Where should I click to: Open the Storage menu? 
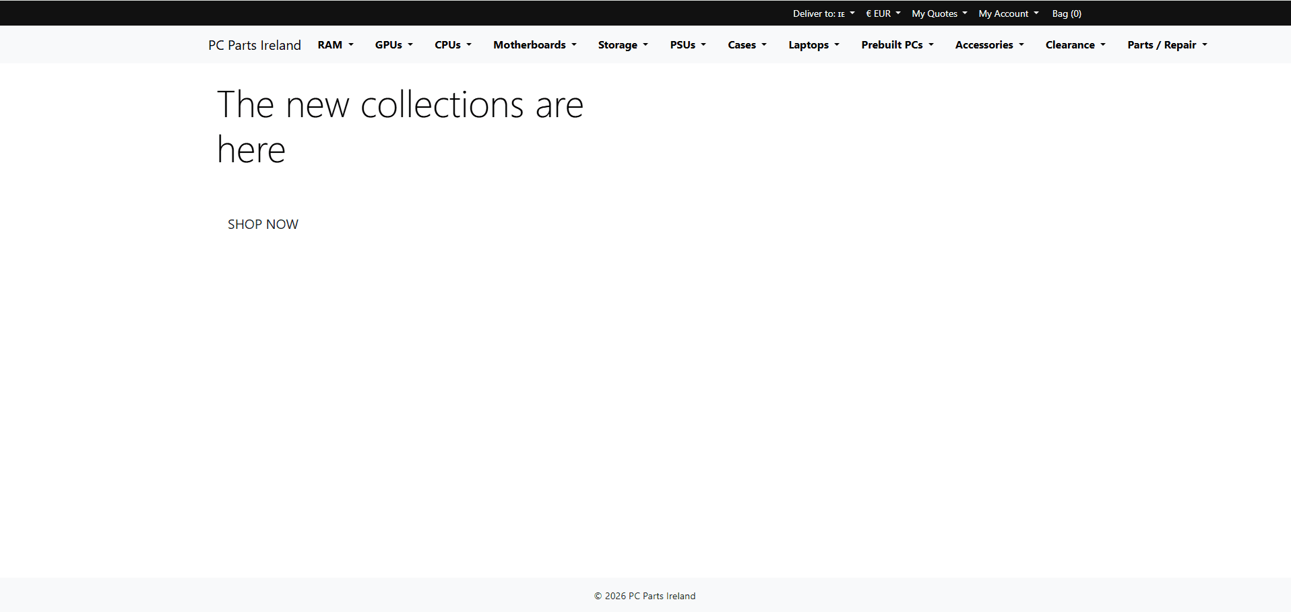623,45
